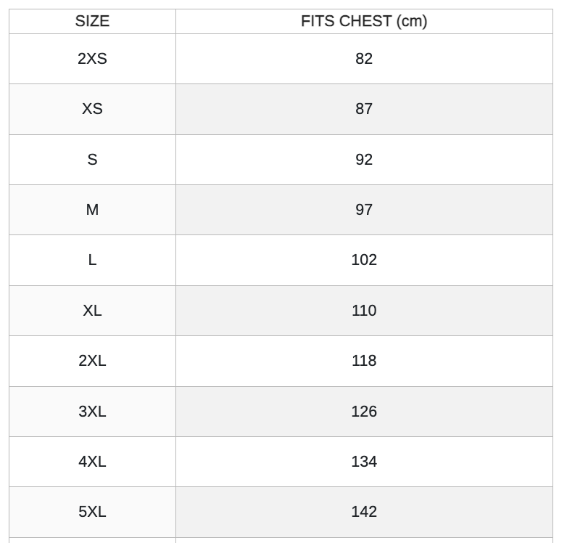The image size is (567, 543).
Task: Select the M size cell
Action: click(x=92, y=210)
